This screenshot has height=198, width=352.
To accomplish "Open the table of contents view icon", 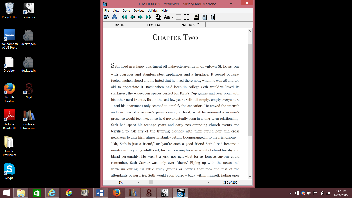I will tap(212, 17).
